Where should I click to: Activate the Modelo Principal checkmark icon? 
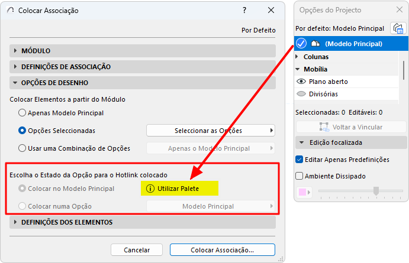point(301,44)
